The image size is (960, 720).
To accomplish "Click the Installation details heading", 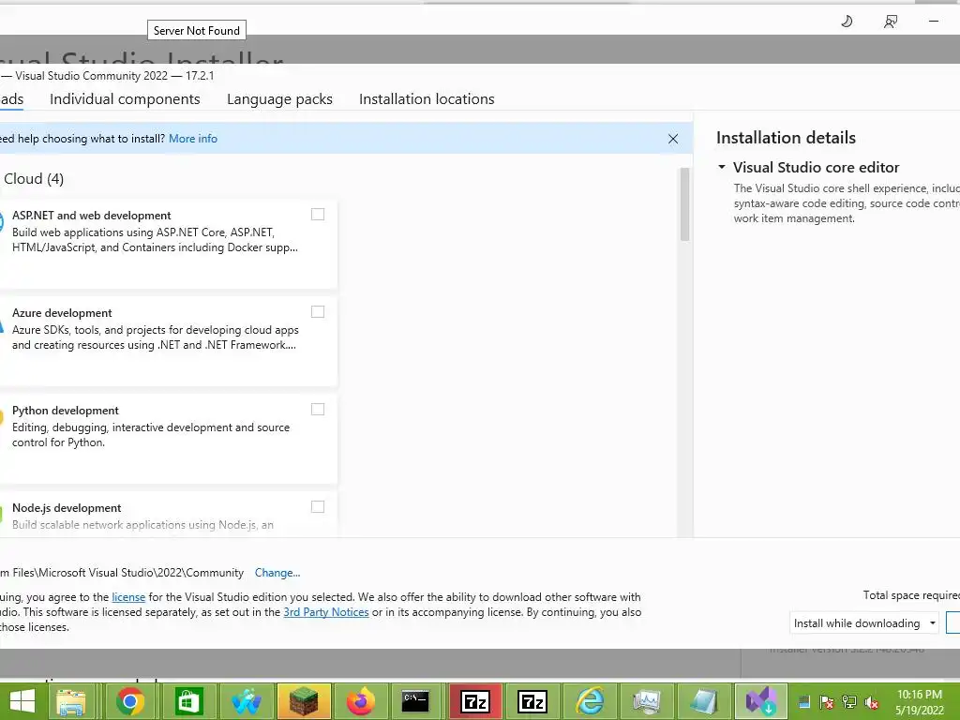I will tap(787, 138).
